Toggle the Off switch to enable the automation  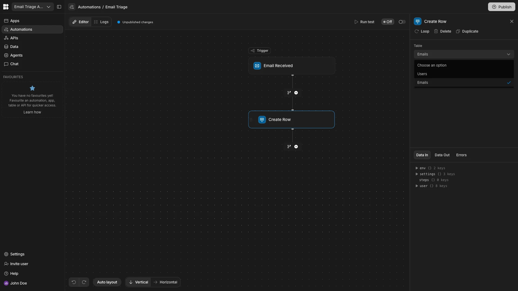[387, 22]
